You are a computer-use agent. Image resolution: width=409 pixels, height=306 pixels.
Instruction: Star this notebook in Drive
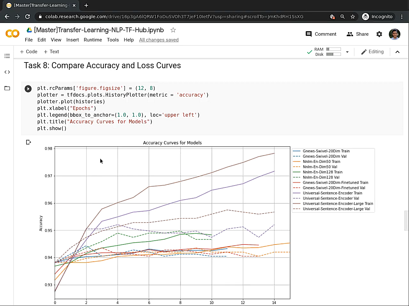point(173,30)
